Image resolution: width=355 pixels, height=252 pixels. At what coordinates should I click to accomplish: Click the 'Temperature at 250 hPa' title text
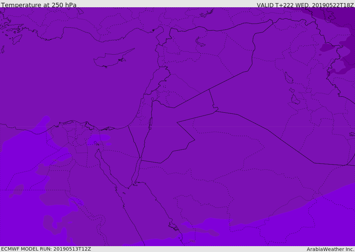(39, 5)
